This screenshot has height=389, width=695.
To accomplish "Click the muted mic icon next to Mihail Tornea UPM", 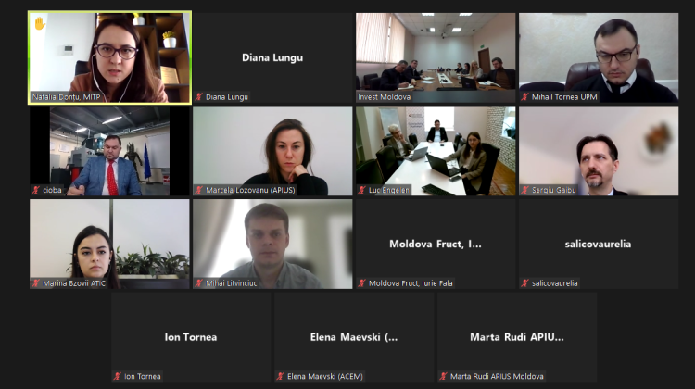I will pos(525,97).
